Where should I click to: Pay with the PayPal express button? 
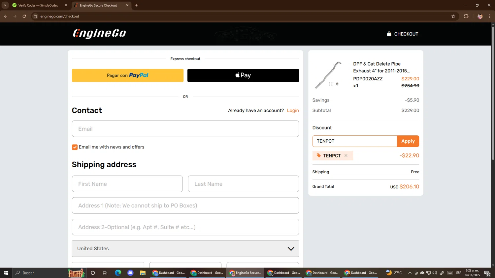pyautogui.click(x=128, y=75)
